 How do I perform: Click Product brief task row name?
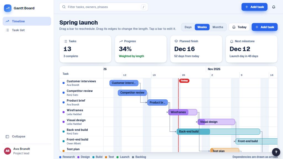(x=76, y=100)
